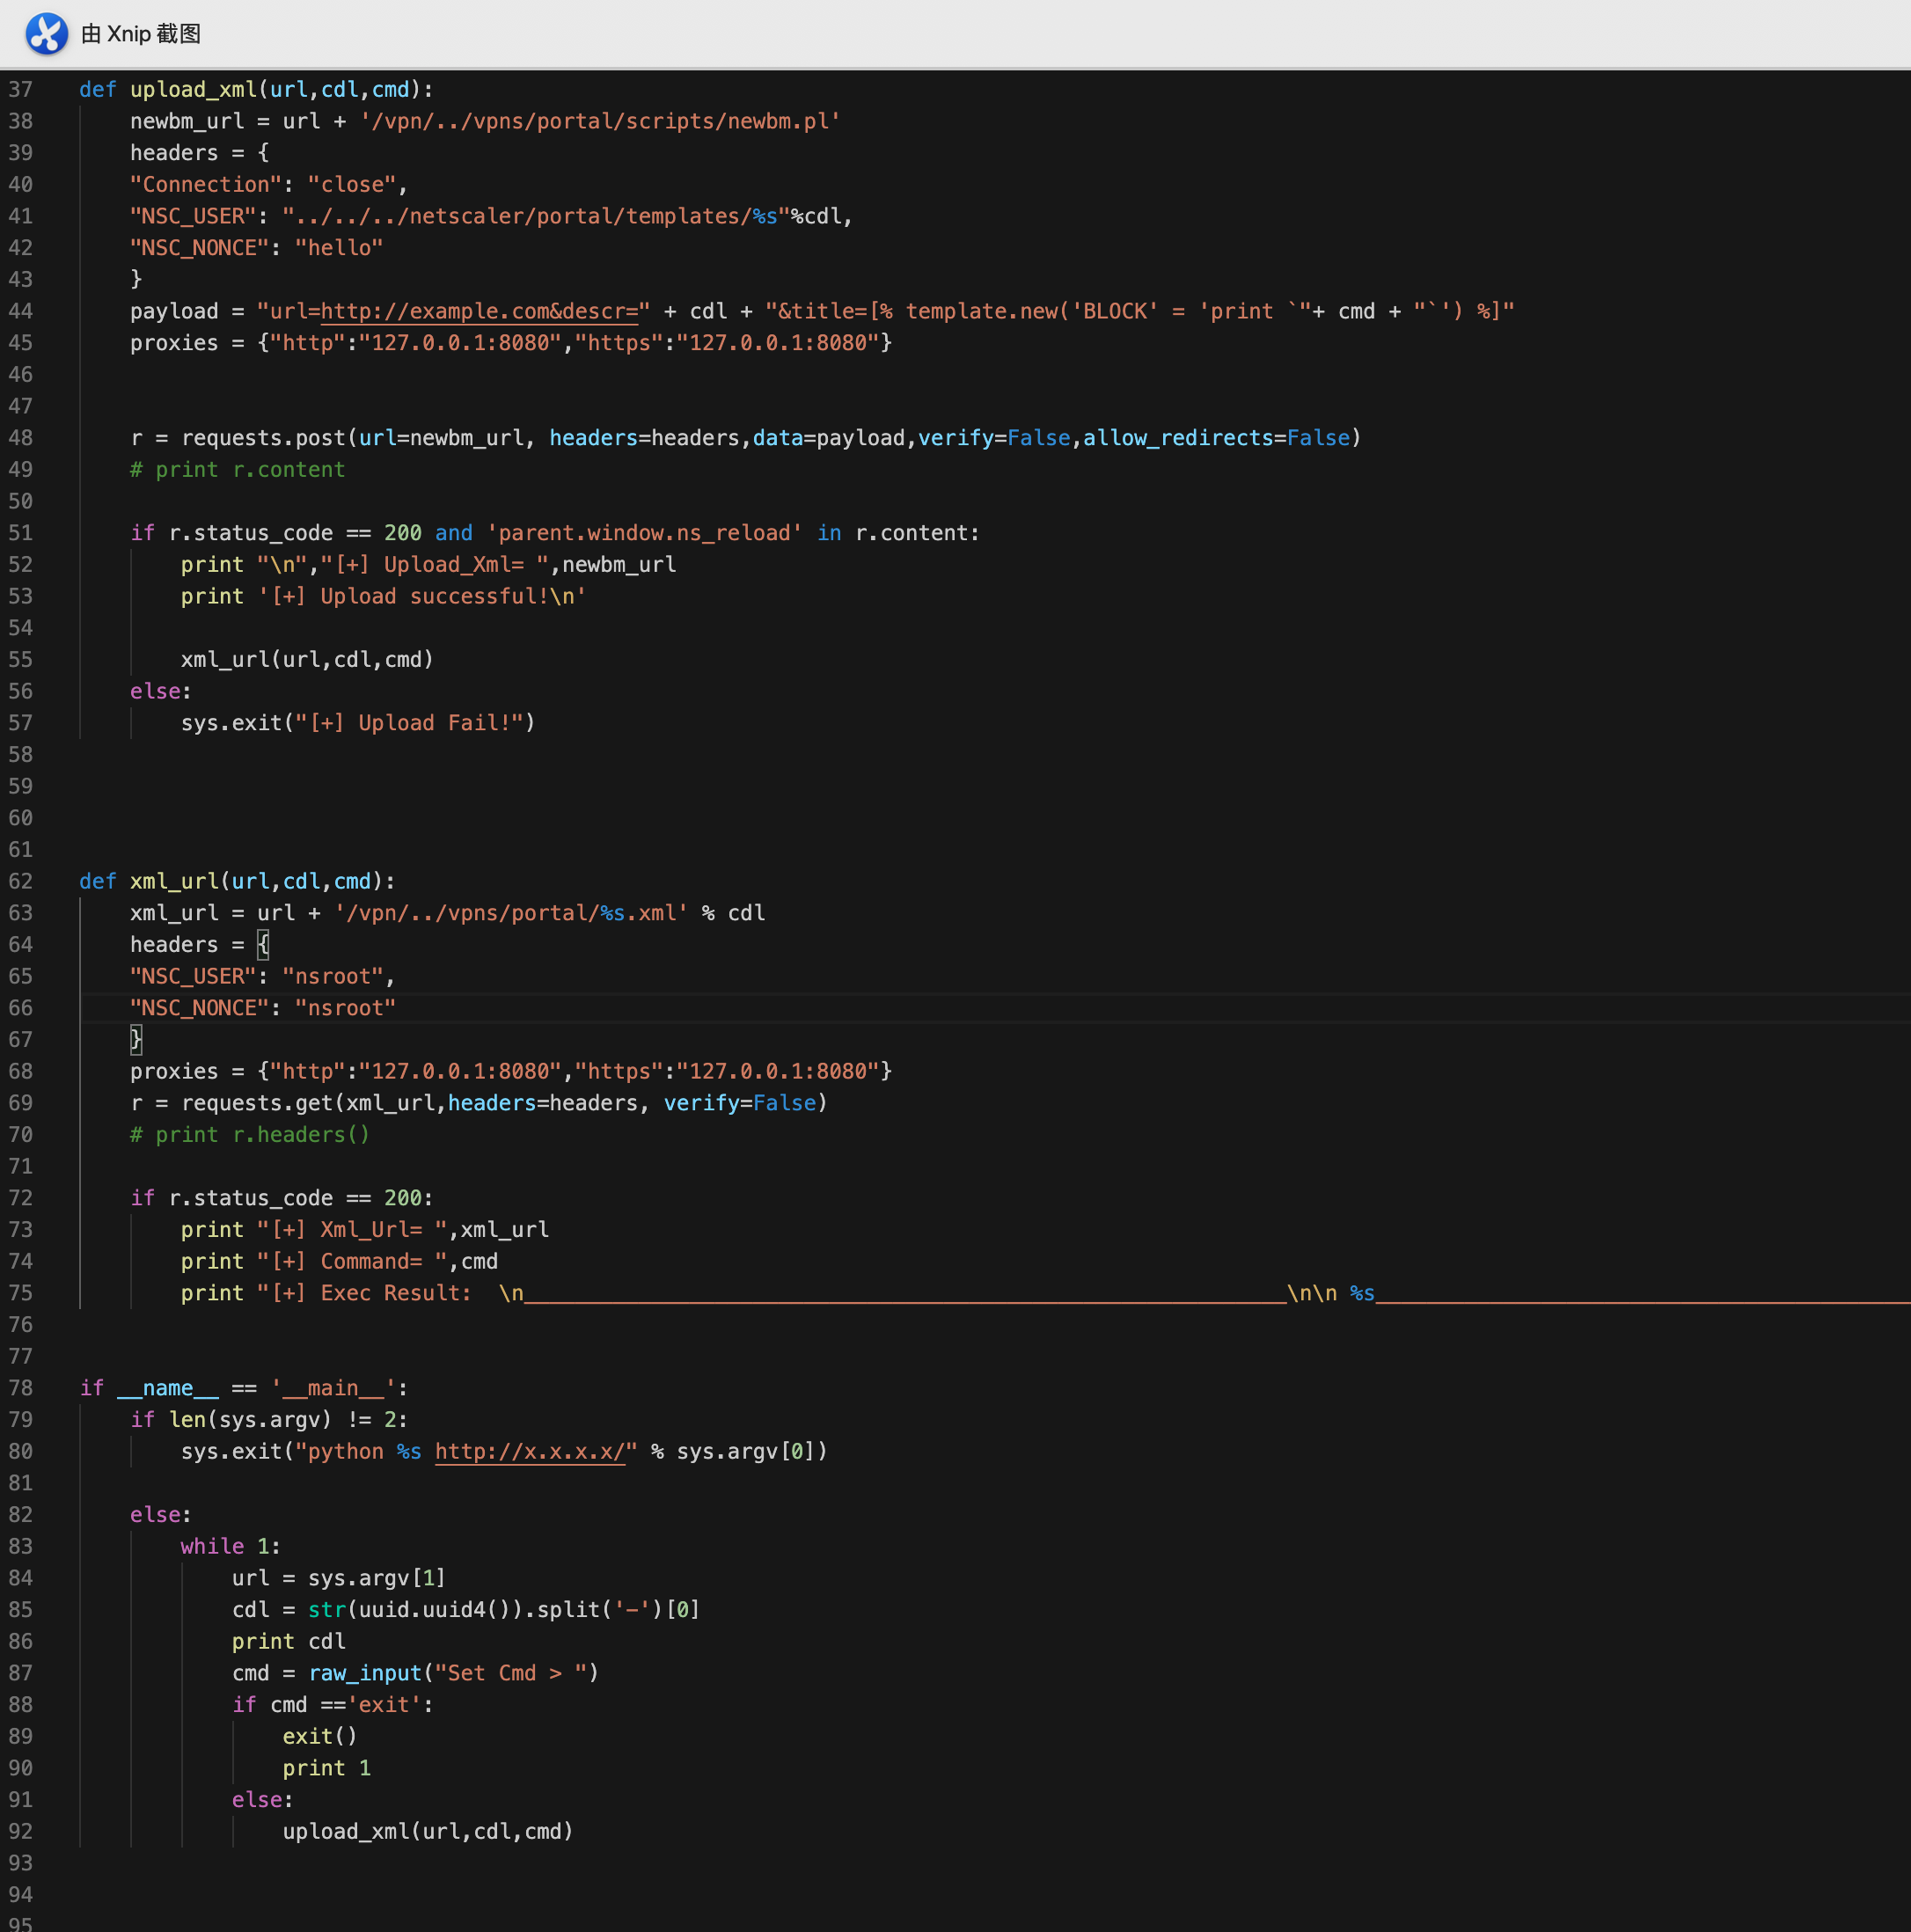Viewport: 1911px width, 1932px height.
Task: Click 'while 1:' on line 83
Action: pos(231,1546)
